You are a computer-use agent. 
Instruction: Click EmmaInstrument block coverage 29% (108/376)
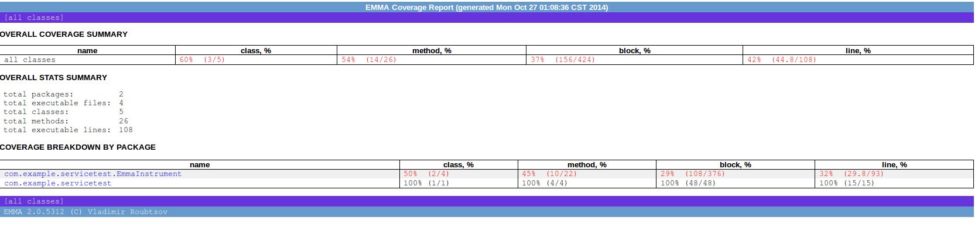click(x=693, y=174)
